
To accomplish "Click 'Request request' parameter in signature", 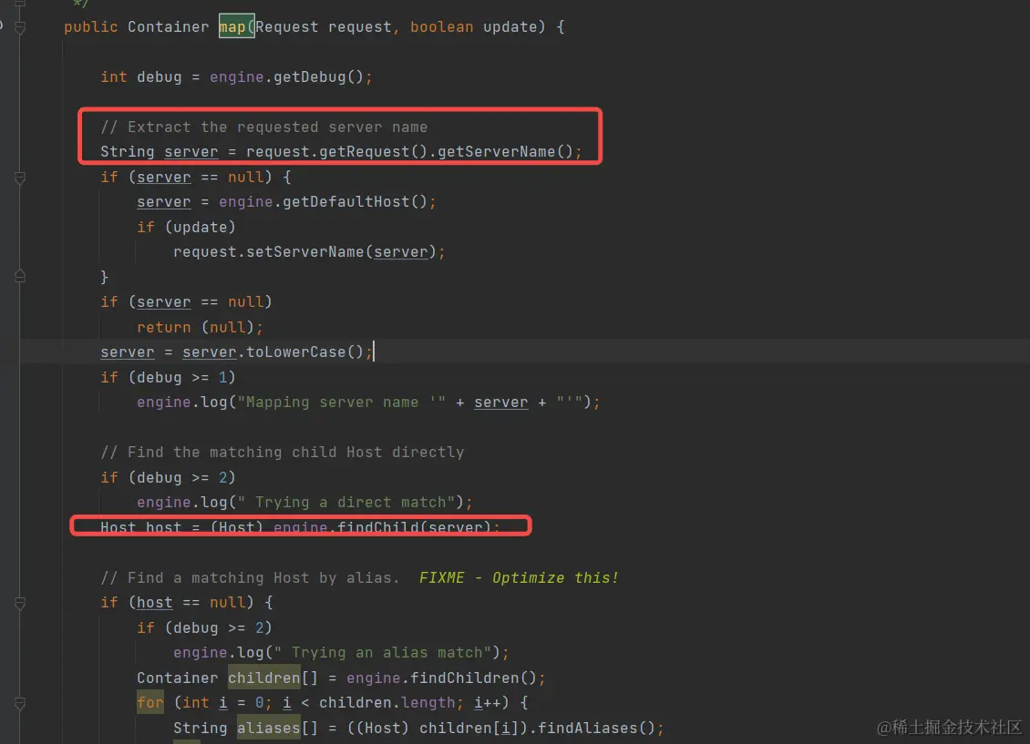I will [323, 27].
